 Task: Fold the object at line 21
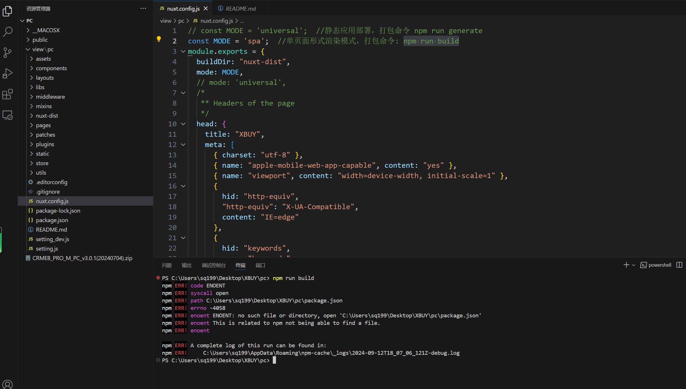tap(183, 238)
